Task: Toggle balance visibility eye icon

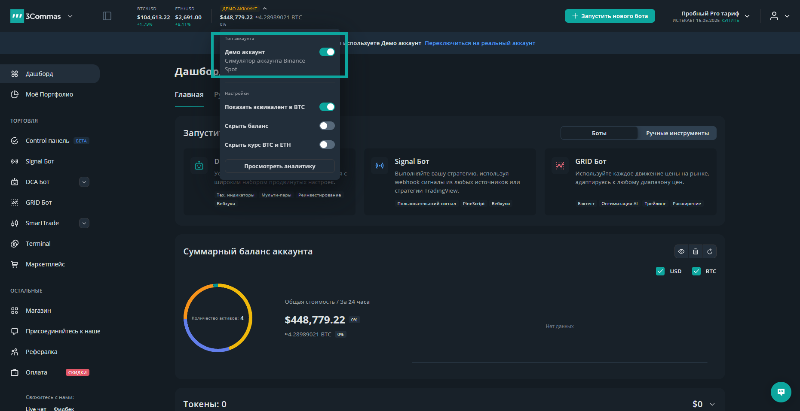Action: 681,251
